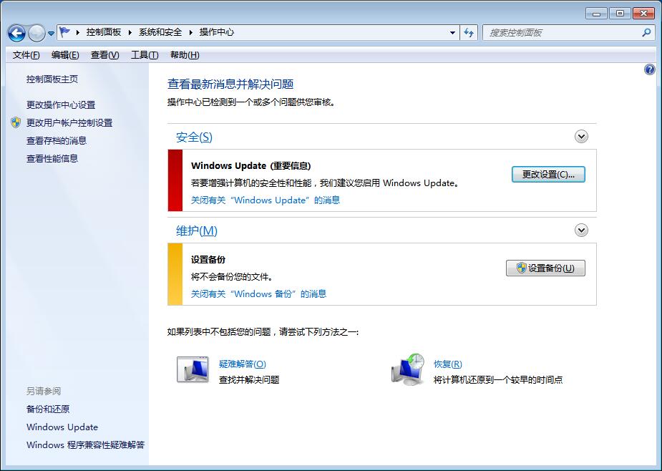Click the 维护(M) section heading
This screenshot has height=471, width=662.
197,230
